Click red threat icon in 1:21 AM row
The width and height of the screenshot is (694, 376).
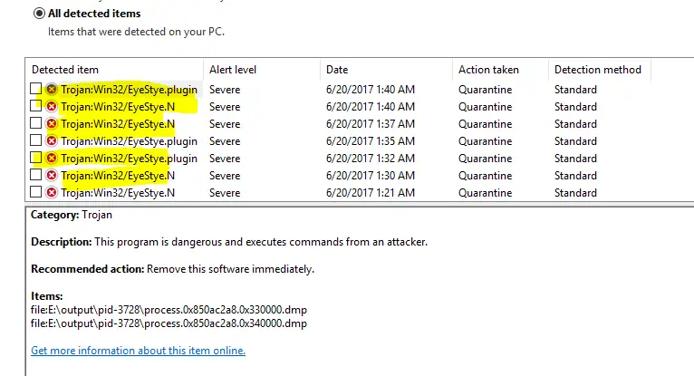point(52,193)
